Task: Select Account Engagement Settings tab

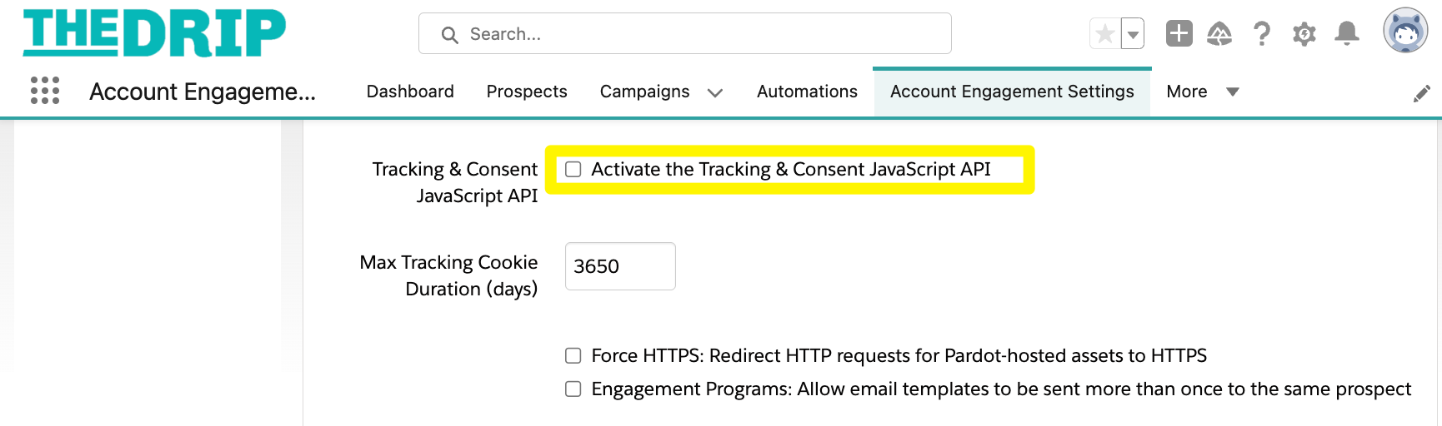Action: tap(1012, 92)
